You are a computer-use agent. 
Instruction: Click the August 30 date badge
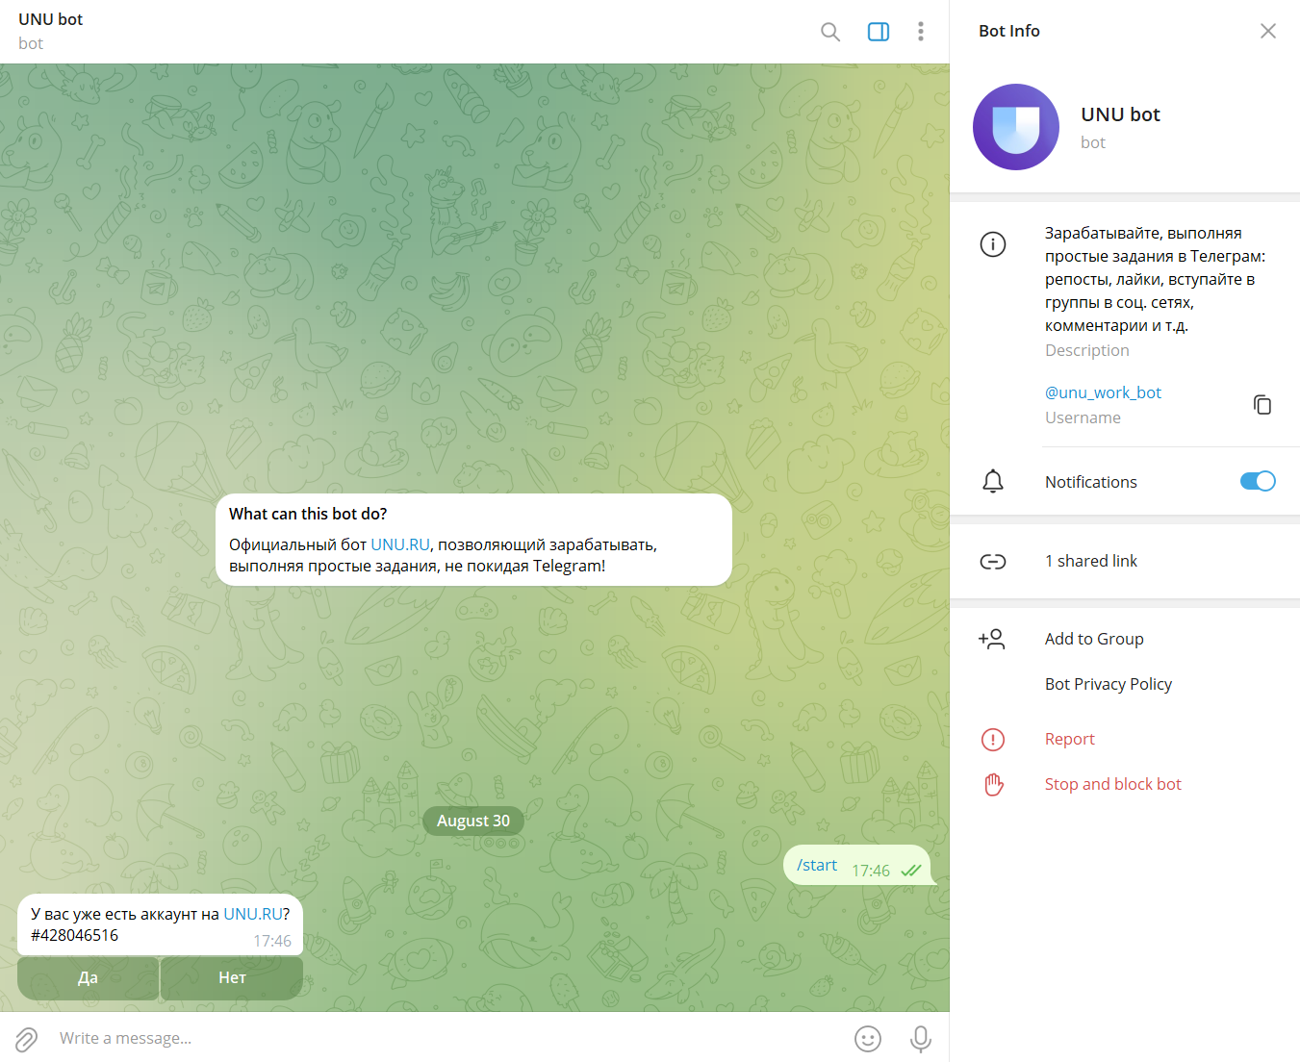(x=473, y=821)
